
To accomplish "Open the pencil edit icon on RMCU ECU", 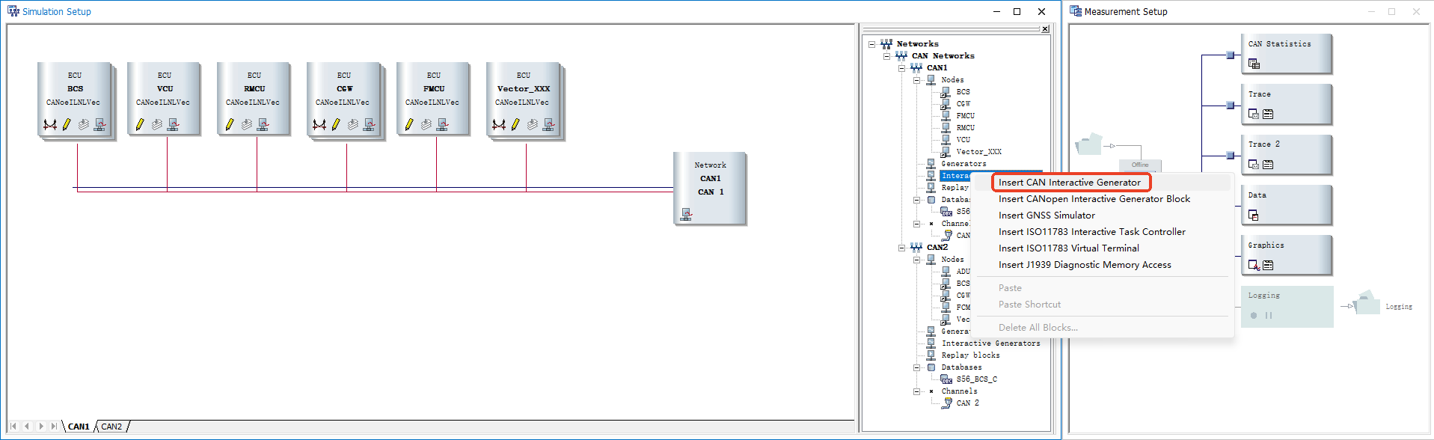I will pos(230,125).
